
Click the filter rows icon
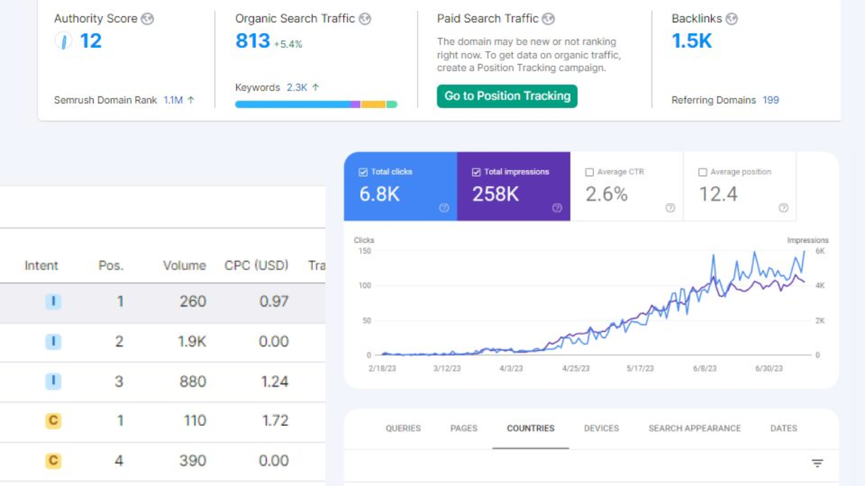(x=817, y=463)
